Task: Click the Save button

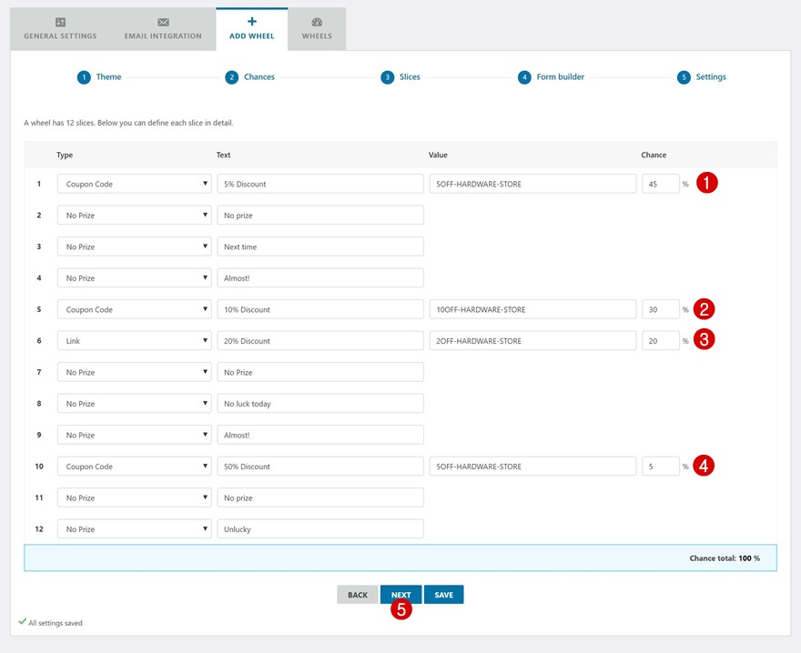Action: (x=443, y=595)
